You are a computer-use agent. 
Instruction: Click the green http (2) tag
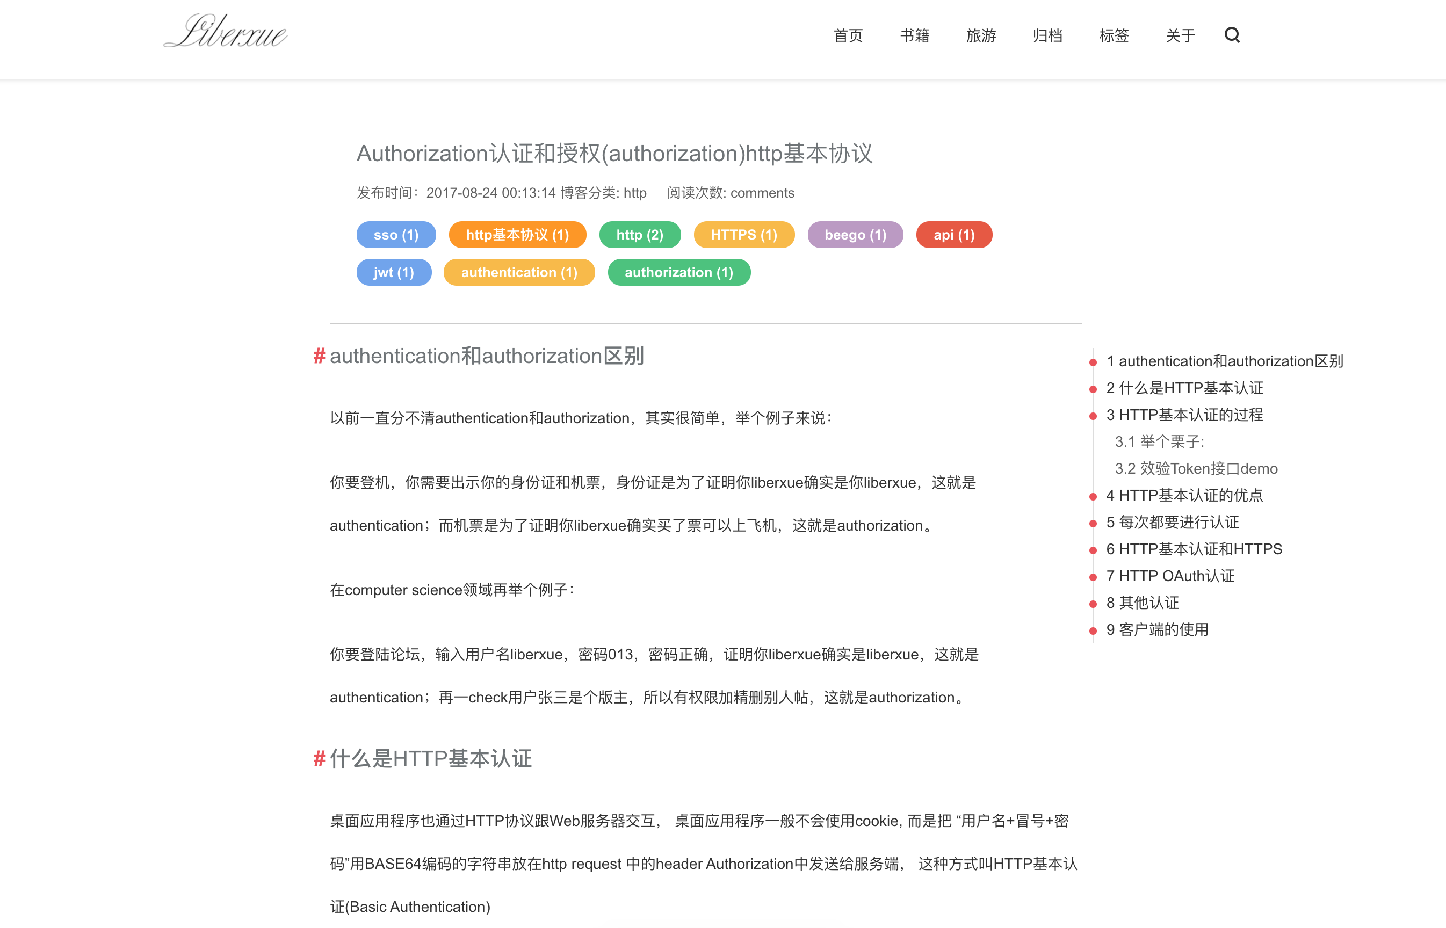640,235
